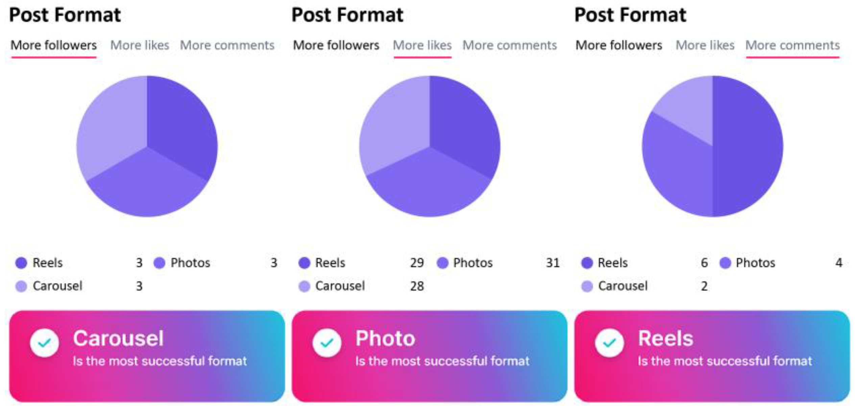Screen dimensions: 859x411
Task: Click the Carousel legend dot valued 28
Action: (x=304, y=286)
